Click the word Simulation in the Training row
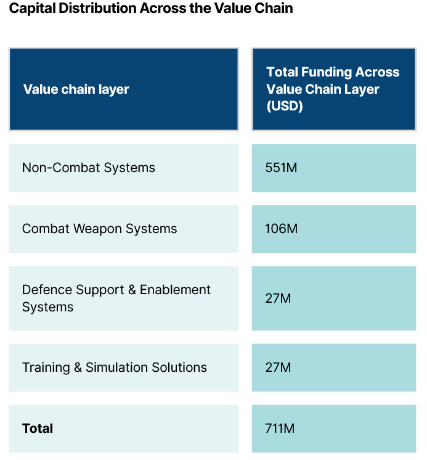The height and width of the screenshot is (460, 427). pos(116,368)
